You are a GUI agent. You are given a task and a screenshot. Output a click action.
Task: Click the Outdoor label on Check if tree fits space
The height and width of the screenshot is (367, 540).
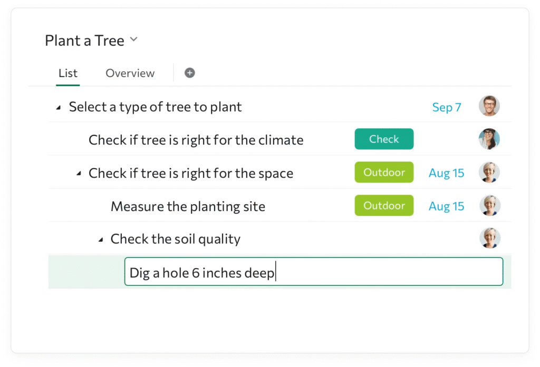pos(384,172)
